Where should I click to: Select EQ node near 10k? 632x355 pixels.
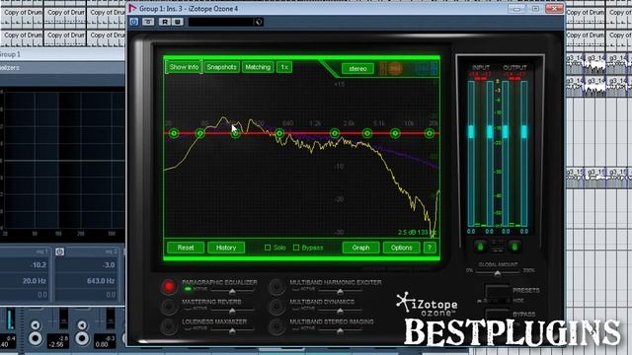point(395,133)
